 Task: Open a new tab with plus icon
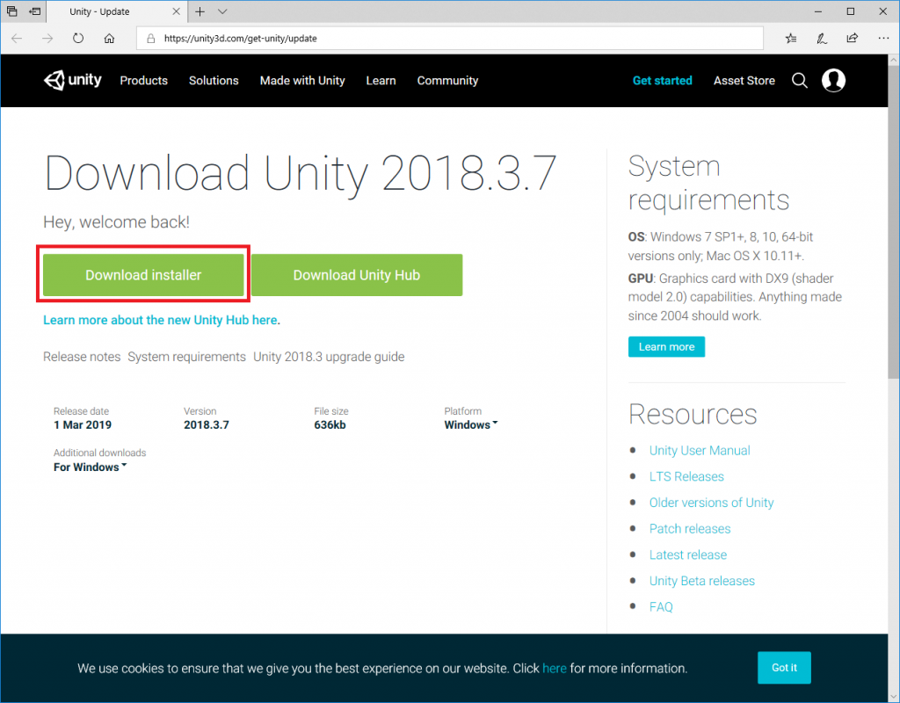[x=200, y=11]
